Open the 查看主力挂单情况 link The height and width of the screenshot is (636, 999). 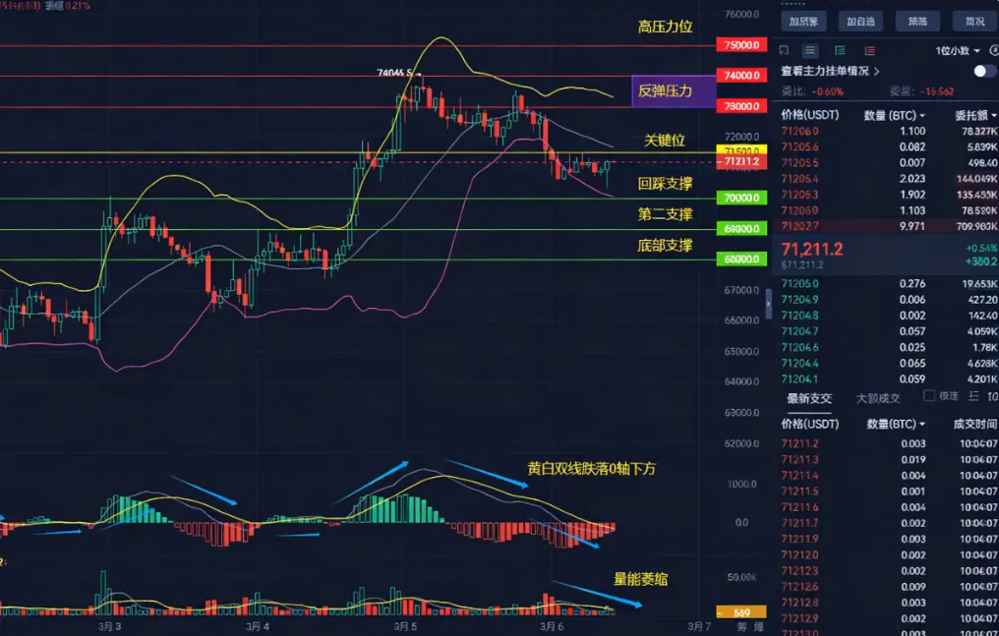[x=830, y=72]
